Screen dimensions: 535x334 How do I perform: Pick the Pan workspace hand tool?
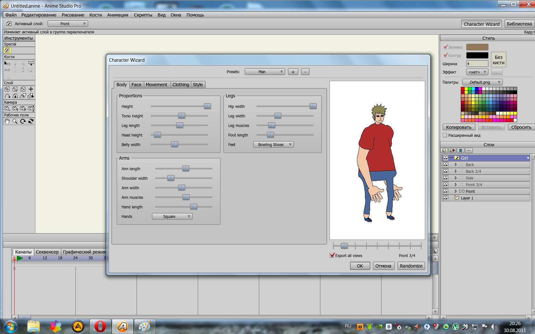point(7,121)
